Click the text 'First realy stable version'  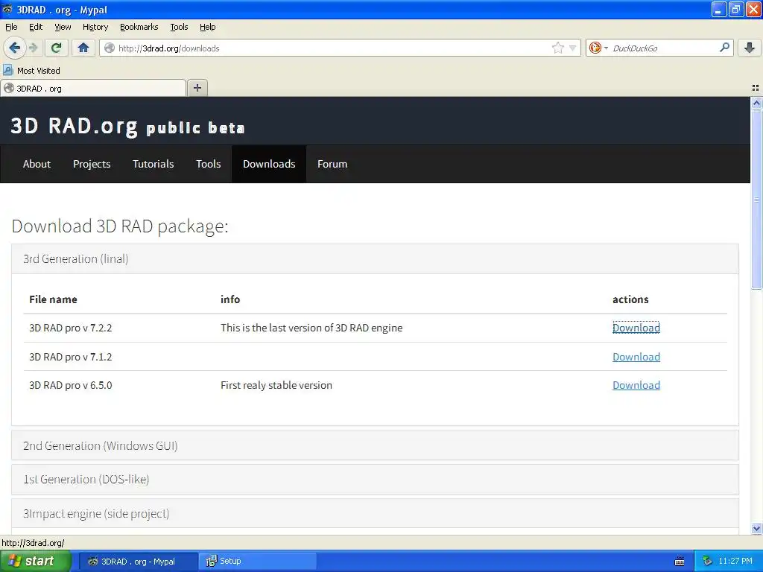click(x=276, y=385)
